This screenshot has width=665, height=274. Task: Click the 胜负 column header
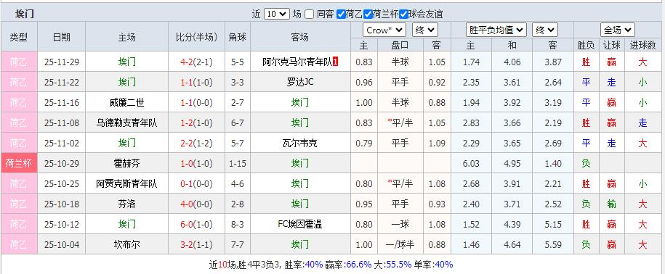pos(586,45)
